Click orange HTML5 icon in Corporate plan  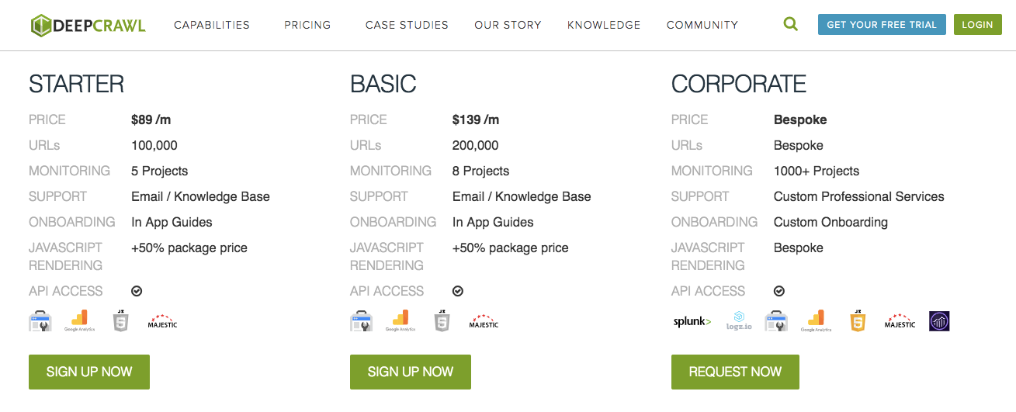click(x=857, y=320)
